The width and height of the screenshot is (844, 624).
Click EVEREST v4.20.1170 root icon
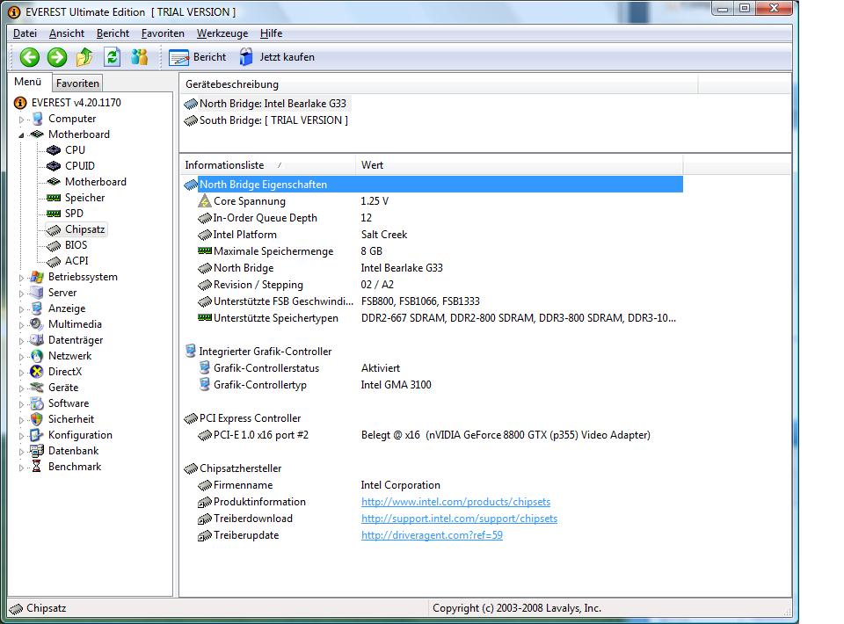pyautogui.click(x=20, y=103)
